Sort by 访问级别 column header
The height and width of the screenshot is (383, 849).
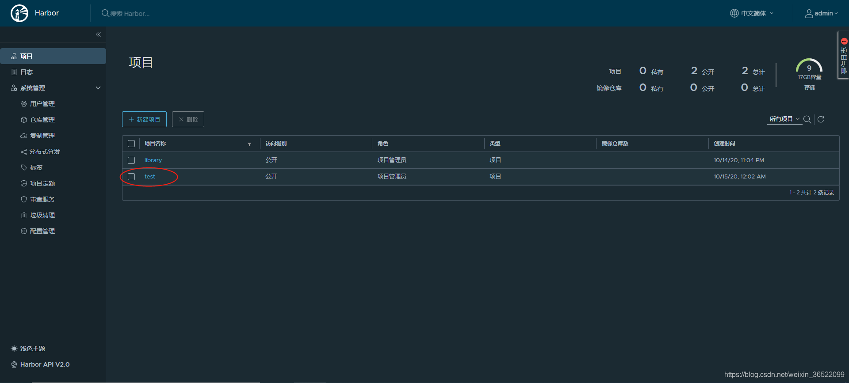pyautogui.click(x=276, y=144)
